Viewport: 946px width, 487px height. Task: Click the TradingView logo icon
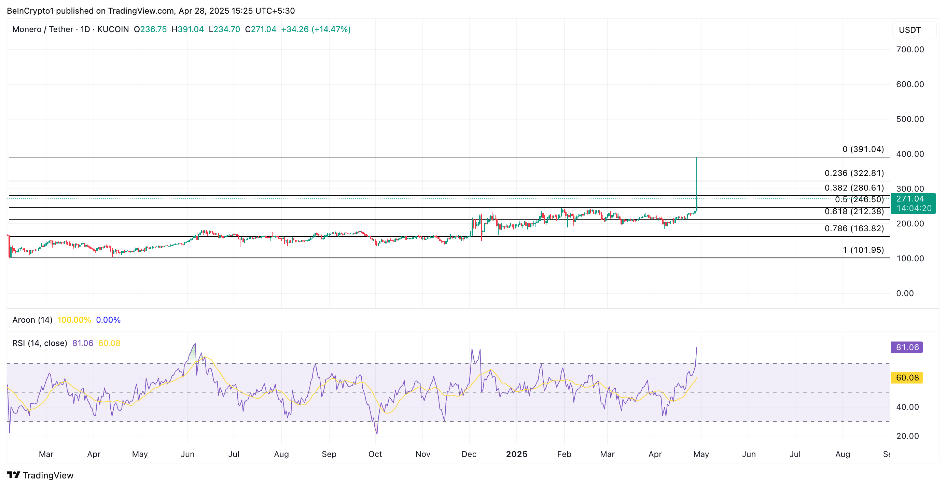pyautogui.click(x=14, y=475)
